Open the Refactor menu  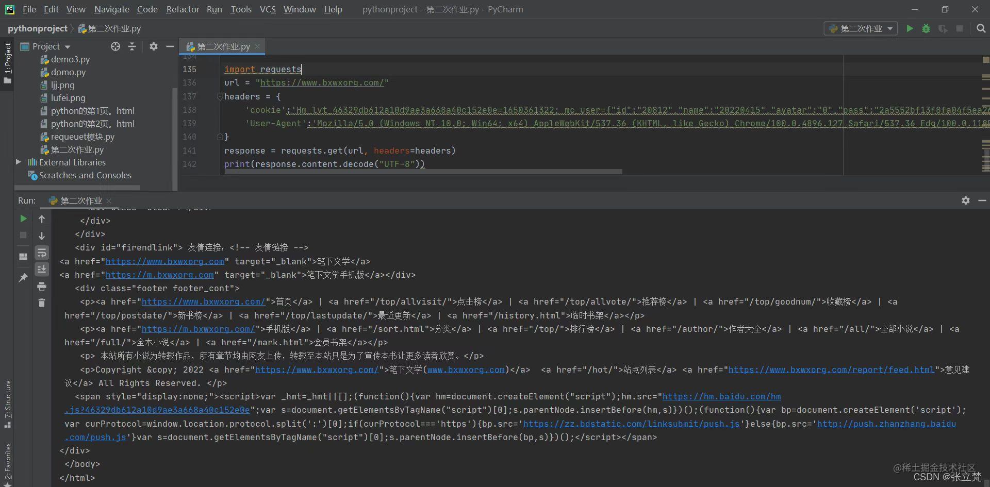183,9
